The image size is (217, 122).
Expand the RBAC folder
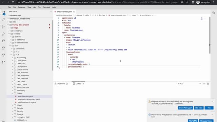click(19, 105)
